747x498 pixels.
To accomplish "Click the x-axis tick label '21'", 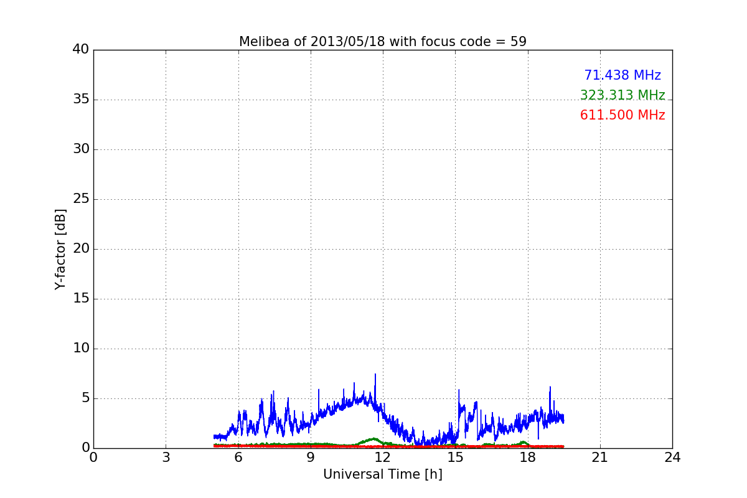I will (x=600, y=458).
